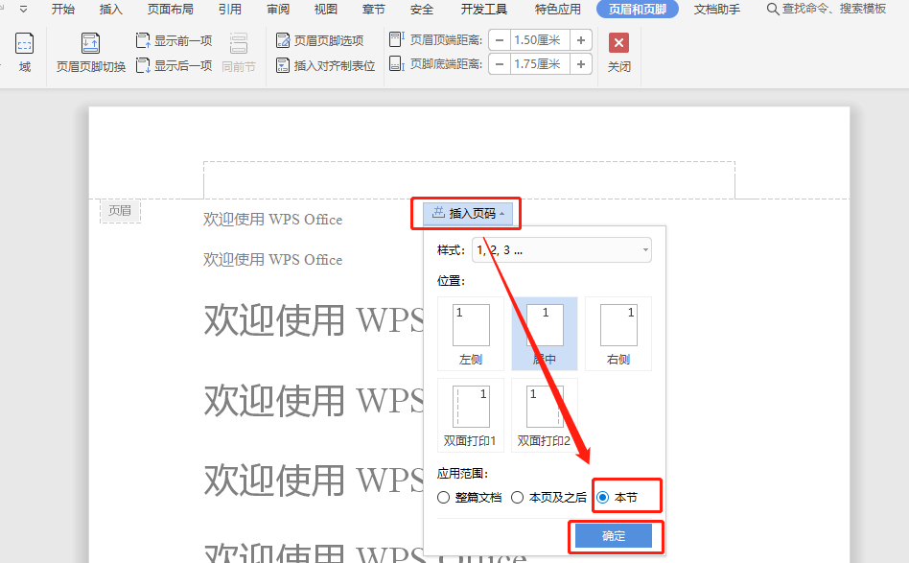Click the 确定 button
The width and height of the screenshot is (909, 563).
click(614, 536)
